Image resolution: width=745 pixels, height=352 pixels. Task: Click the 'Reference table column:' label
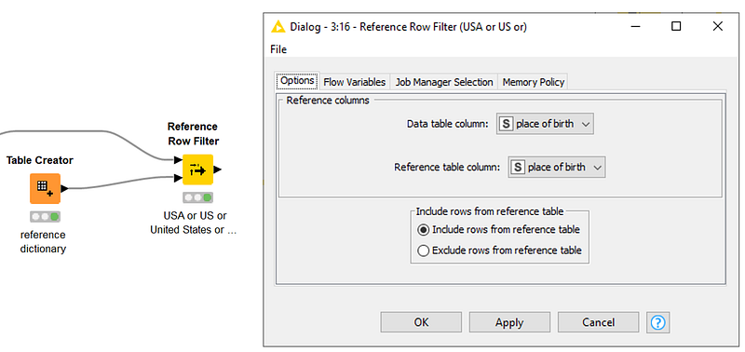447,168
